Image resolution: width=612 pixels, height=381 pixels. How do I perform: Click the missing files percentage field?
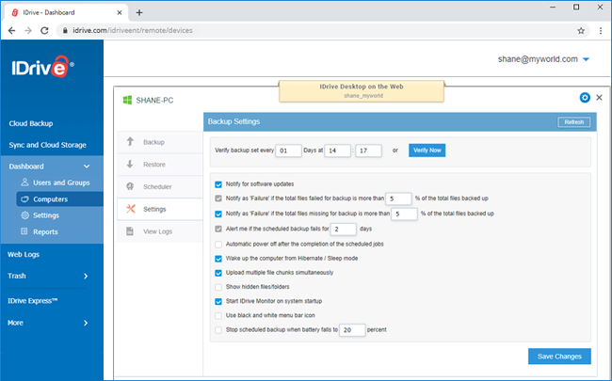(x=404, y=214)
